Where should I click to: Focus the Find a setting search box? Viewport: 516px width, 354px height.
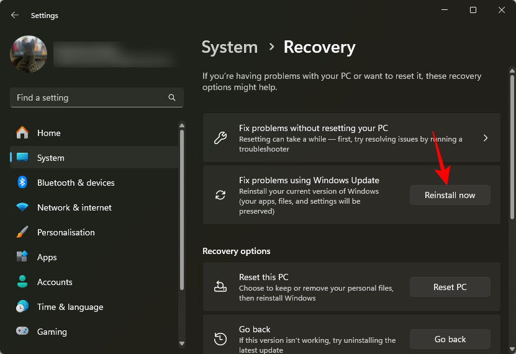point(87,98)
